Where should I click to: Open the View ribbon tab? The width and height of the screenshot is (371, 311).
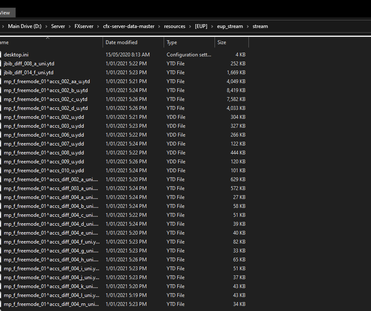pos(6,13)
